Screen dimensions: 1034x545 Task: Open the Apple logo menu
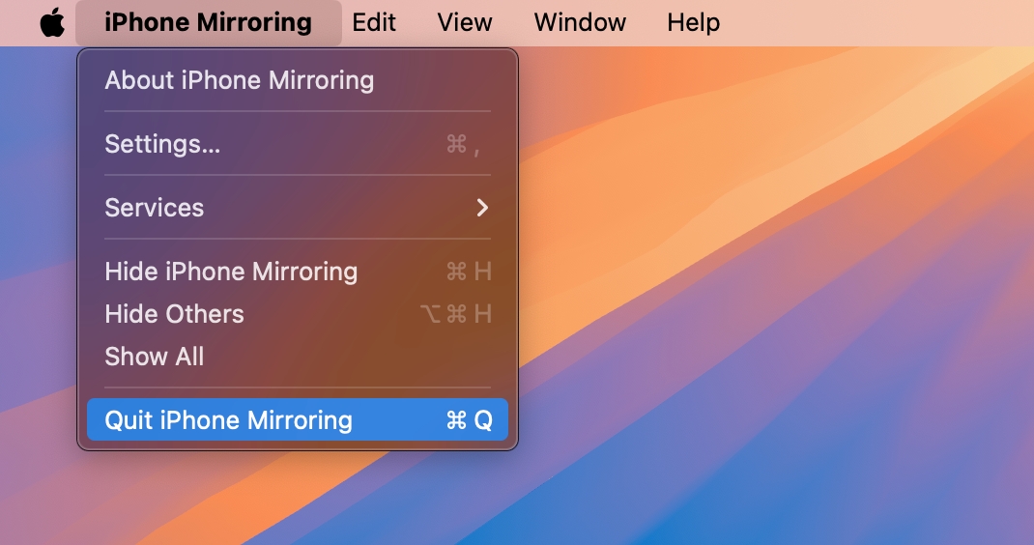pyautogui.click(x=52, y=22)
